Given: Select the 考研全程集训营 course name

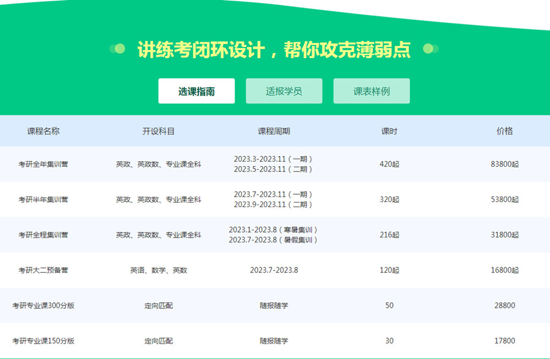Looking at the screenshot, I should click(x=43, y=235).
